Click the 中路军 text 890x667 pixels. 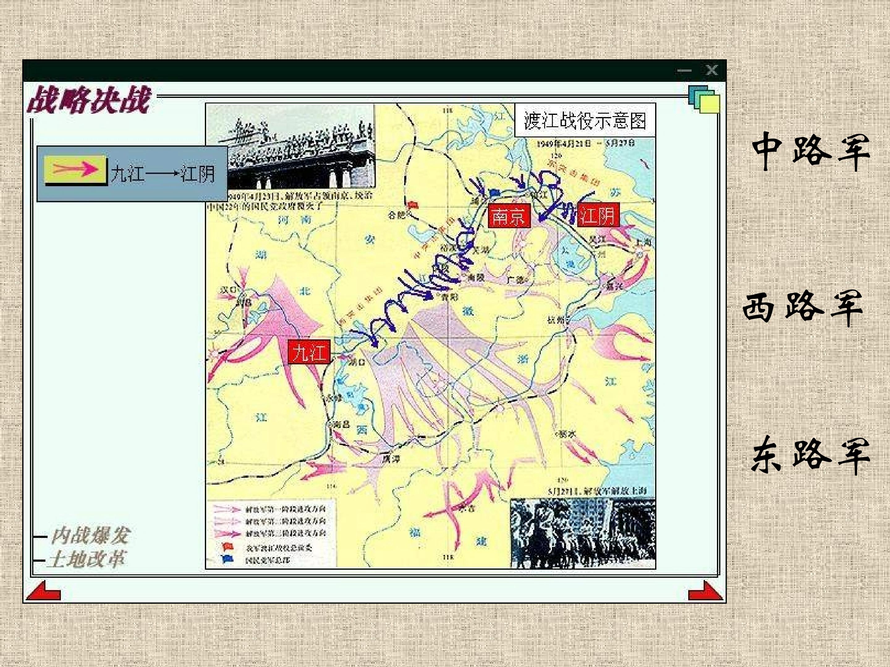[x=811, y=152]
